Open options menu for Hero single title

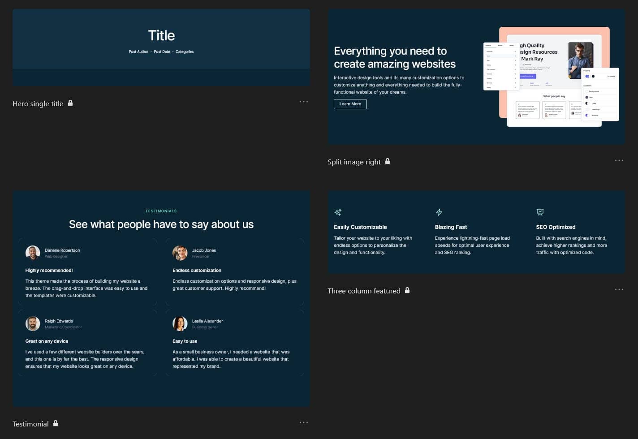coord(304,102)
